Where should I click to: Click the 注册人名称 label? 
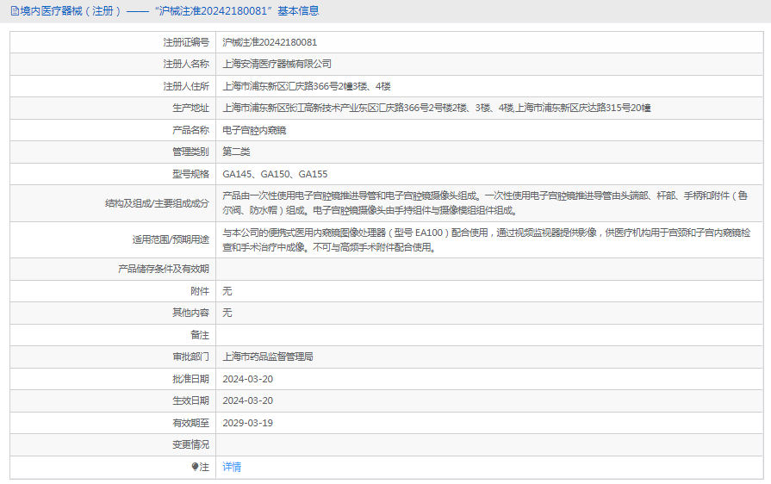pos(186,64)
